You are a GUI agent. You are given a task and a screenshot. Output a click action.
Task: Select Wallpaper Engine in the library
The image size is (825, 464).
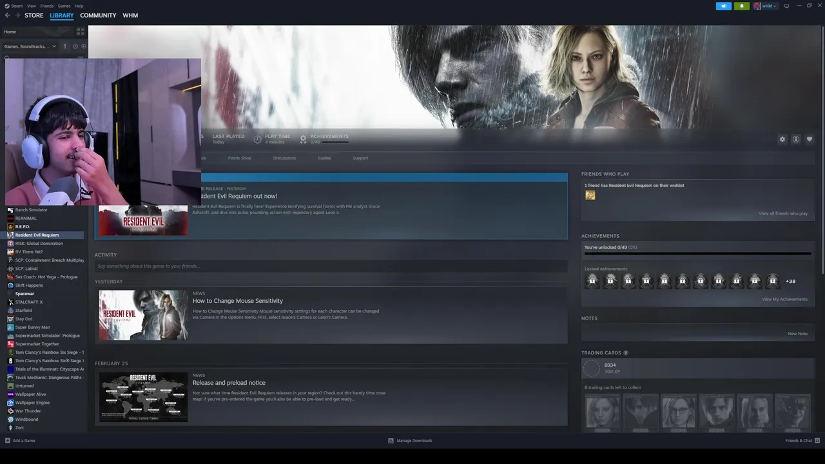[32, 403]
